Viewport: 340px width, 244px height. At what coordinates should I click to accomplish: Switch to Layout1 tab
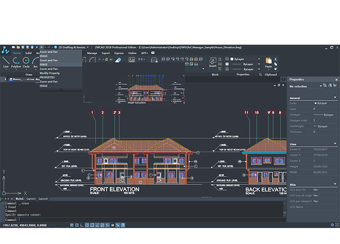31,199
